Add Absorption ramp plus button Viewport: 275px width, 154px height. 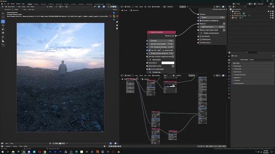coord(173,66)
